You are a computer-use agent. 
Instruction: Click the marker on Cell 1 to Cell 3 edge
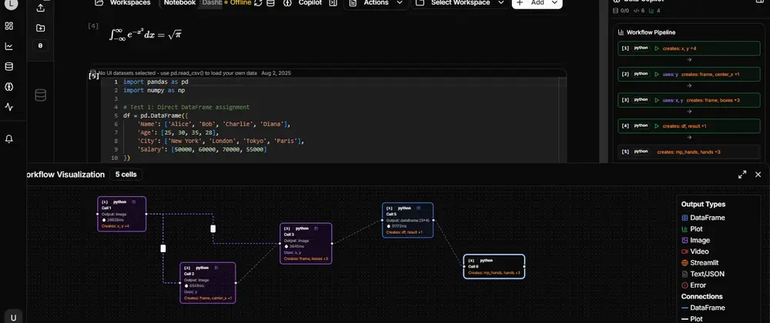click(x=213, y=228)
